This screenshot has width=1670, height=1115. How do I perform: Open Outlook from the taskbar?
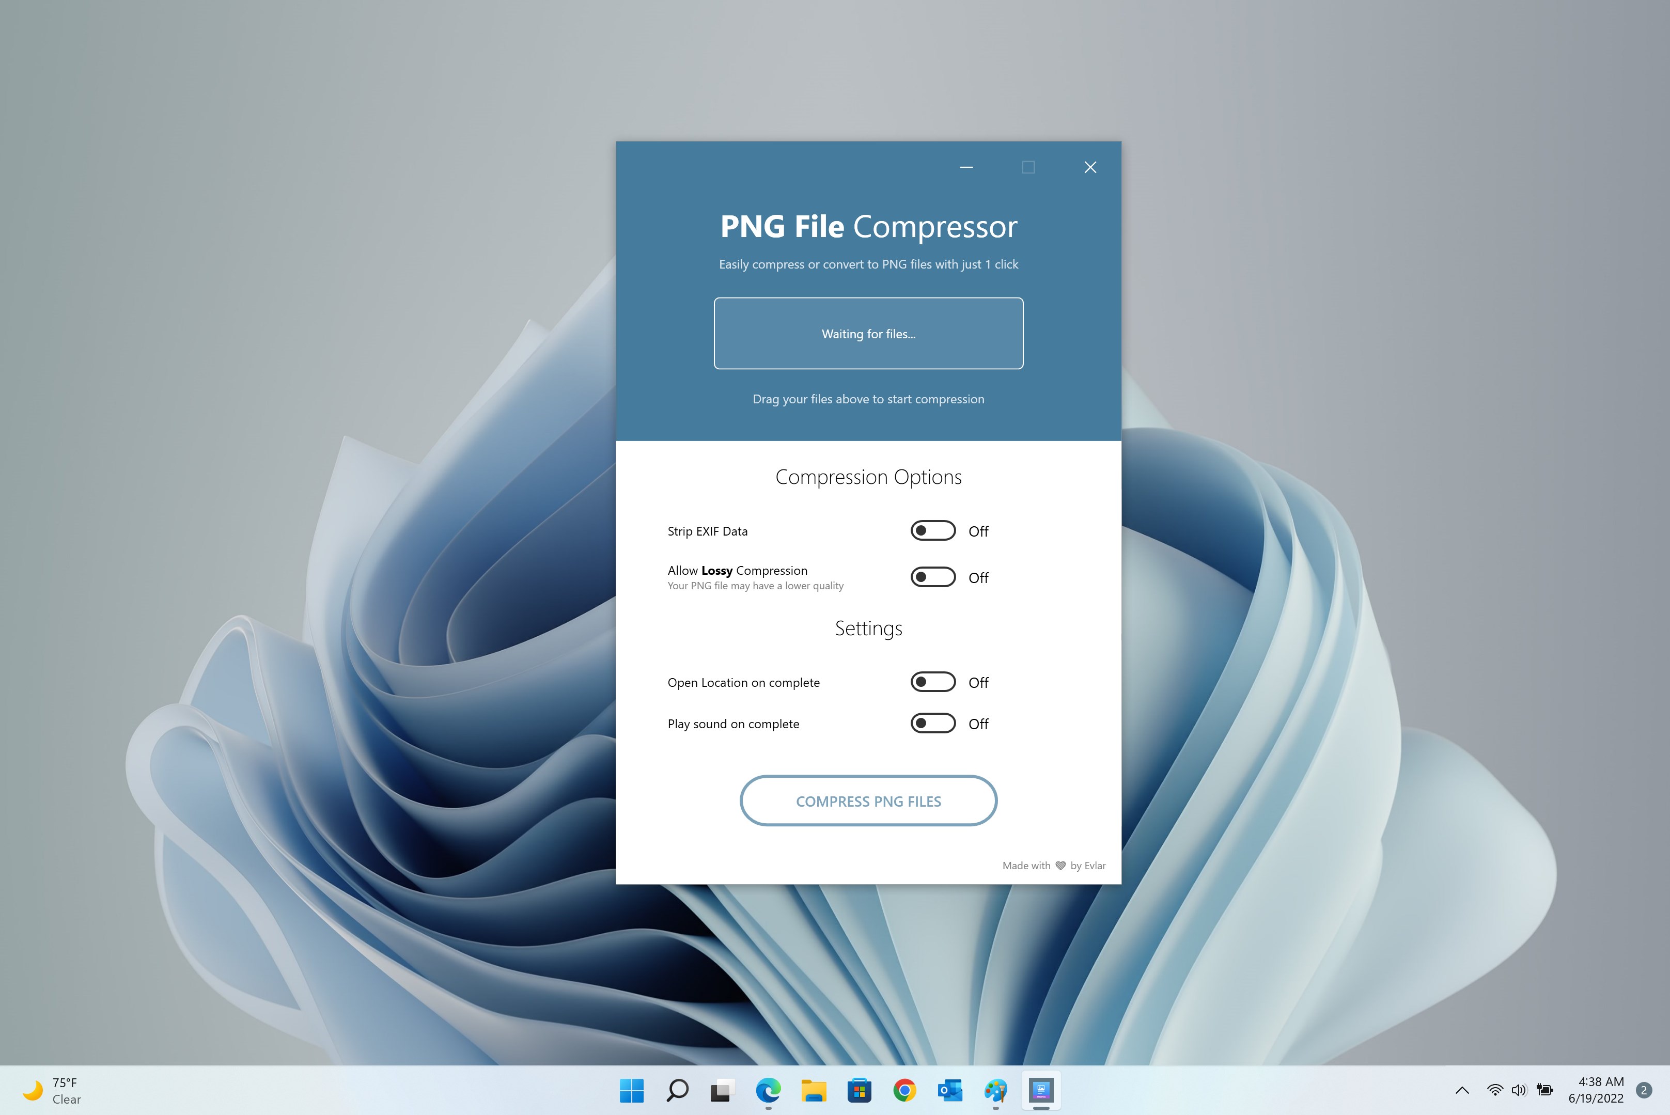coord(950,1090)
